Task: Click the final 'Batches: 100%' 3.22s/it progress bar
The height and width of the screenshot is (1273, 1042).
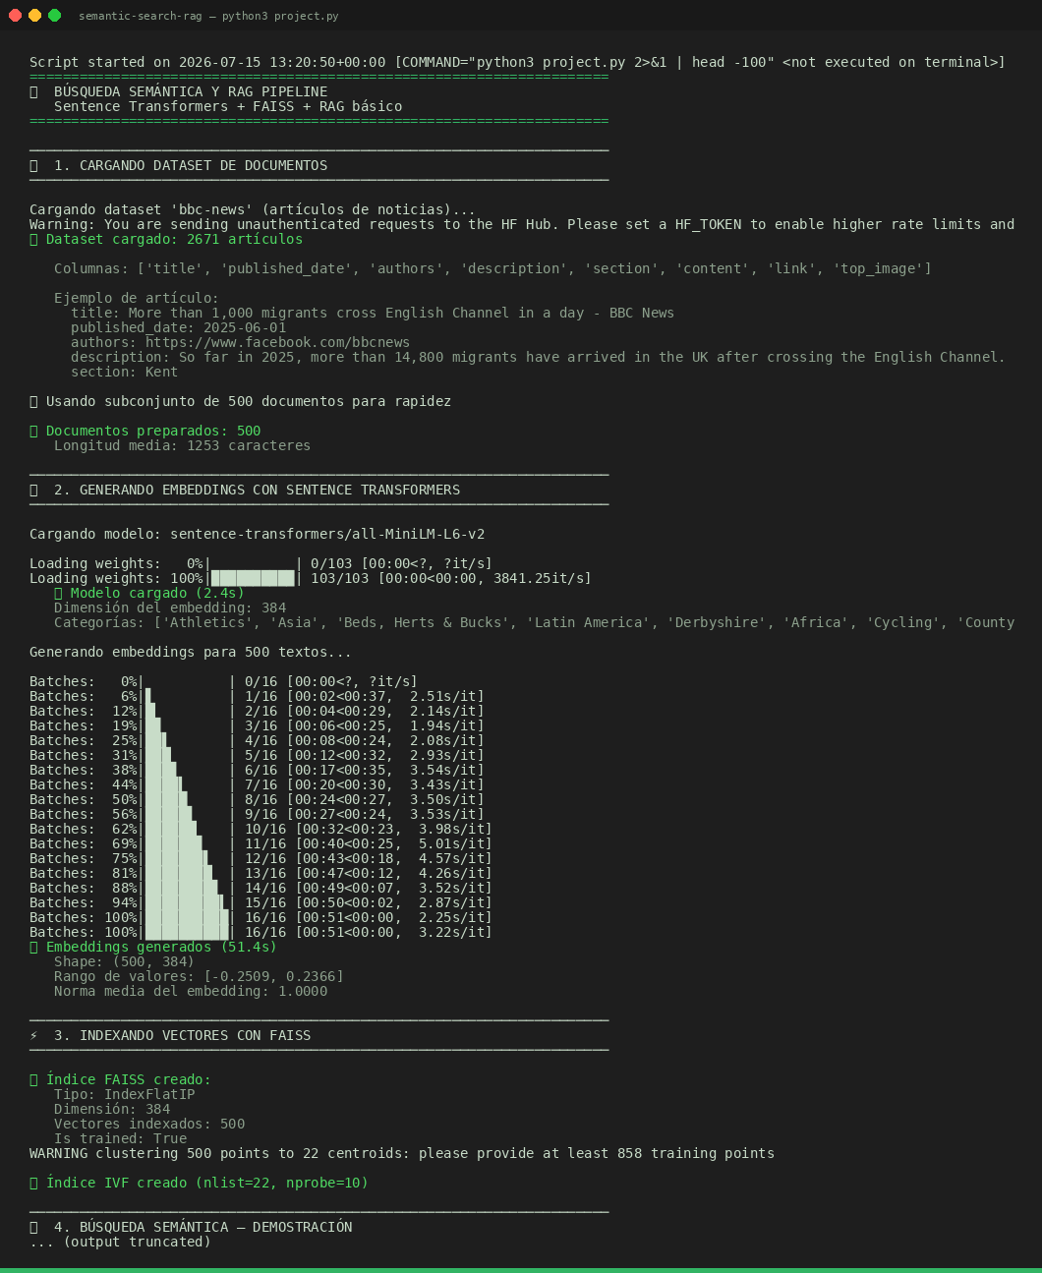Action: pos(187,932)
